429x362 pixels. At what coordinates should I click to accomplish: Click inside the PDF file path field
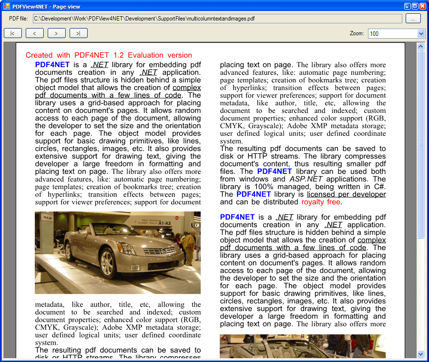pyautogui.click(x=217, y=19)
